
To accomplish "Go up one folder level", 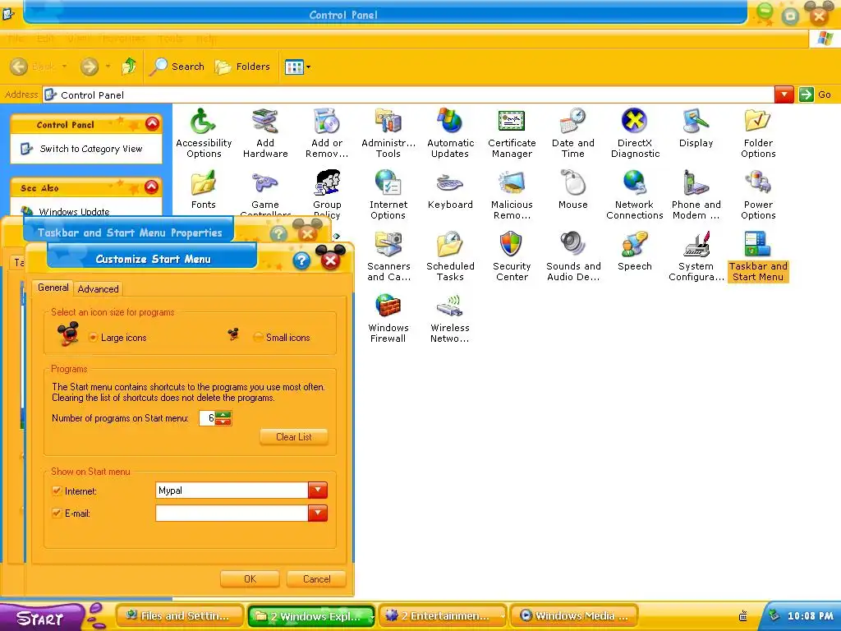I will tap(129, 67).
